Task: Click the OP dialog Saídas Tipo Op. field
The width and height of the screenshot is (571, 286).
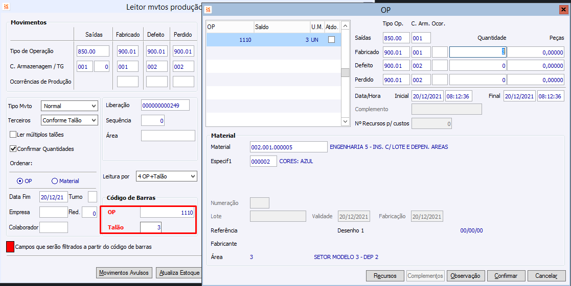Action: click(396, 38)
